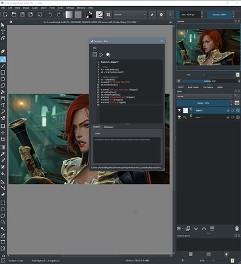Select the Assistant tool
The image size is (241, 264).
coord(3,181)
